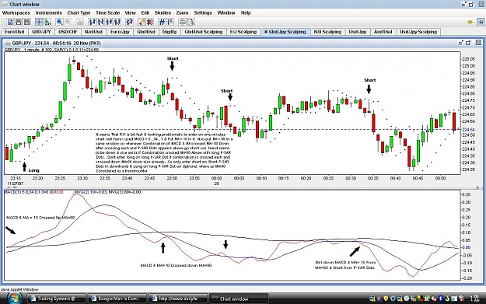Image resolution: width=486 pixels, height=304 pixels.
Task: Open Boogie Man taskbar button
Action: 117,299
